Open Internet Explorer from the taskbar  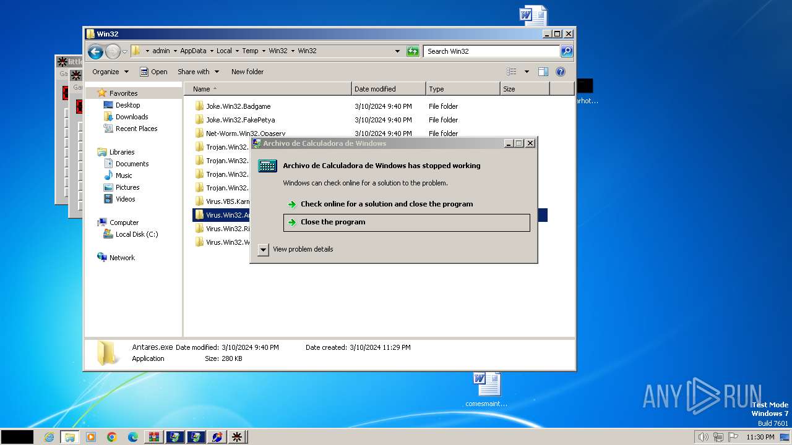tap(49, 437)
